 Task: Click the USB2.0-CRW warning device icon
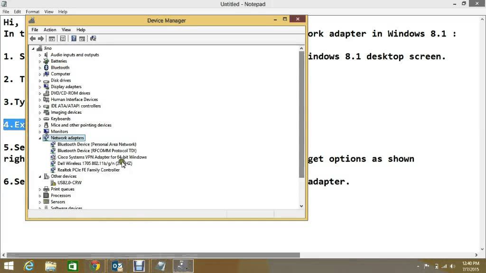point(53,182)
